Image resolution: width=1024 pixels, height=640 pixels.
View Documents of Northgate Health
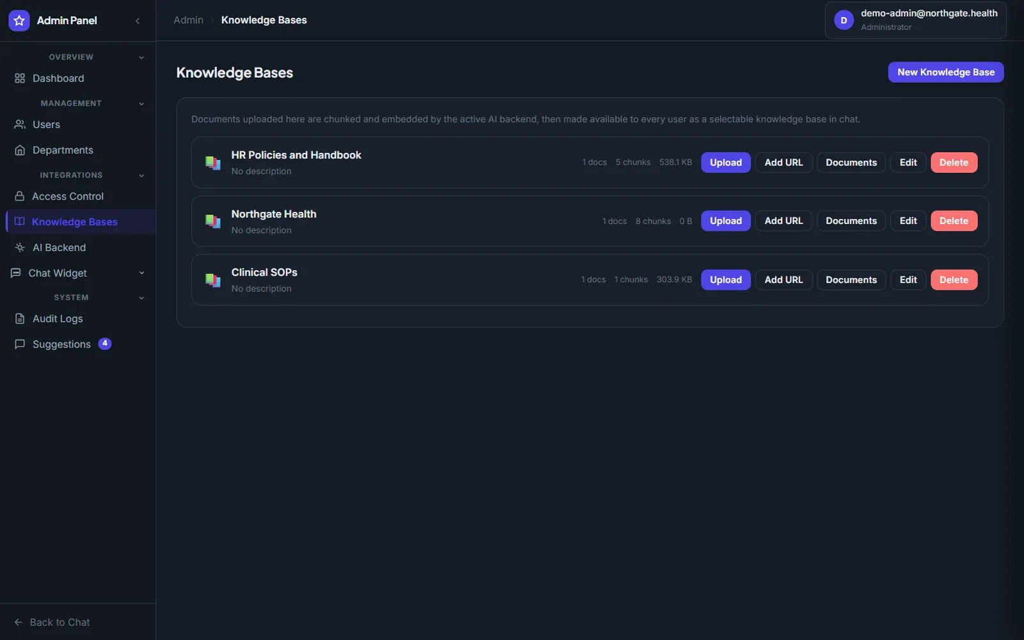point(851,221)
